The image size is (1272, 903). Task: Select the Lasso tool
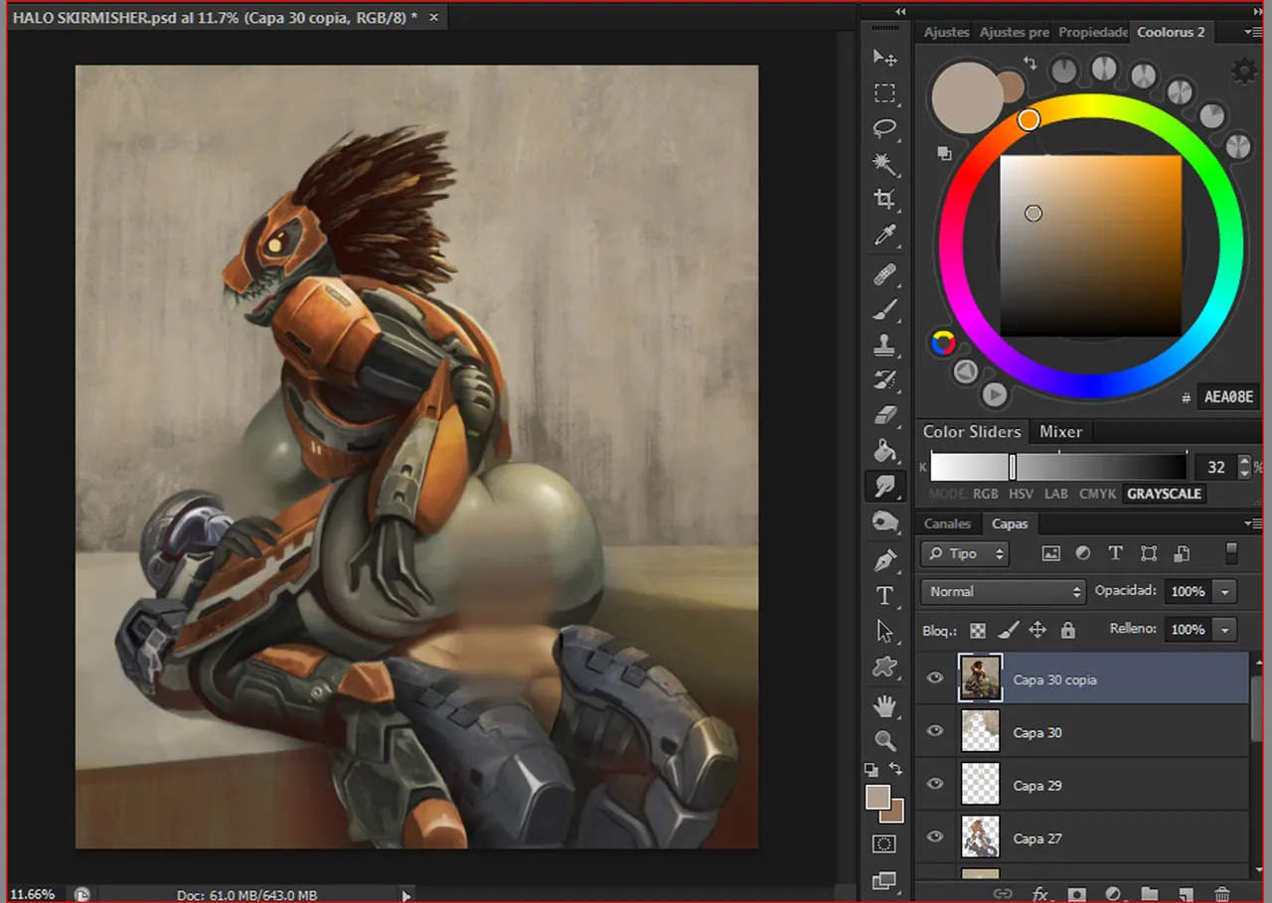pyautogui.click(x=884, y=128)
